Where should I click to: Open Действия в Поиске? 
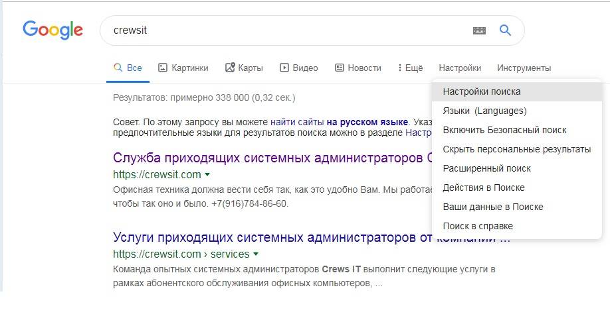(517, 187)
